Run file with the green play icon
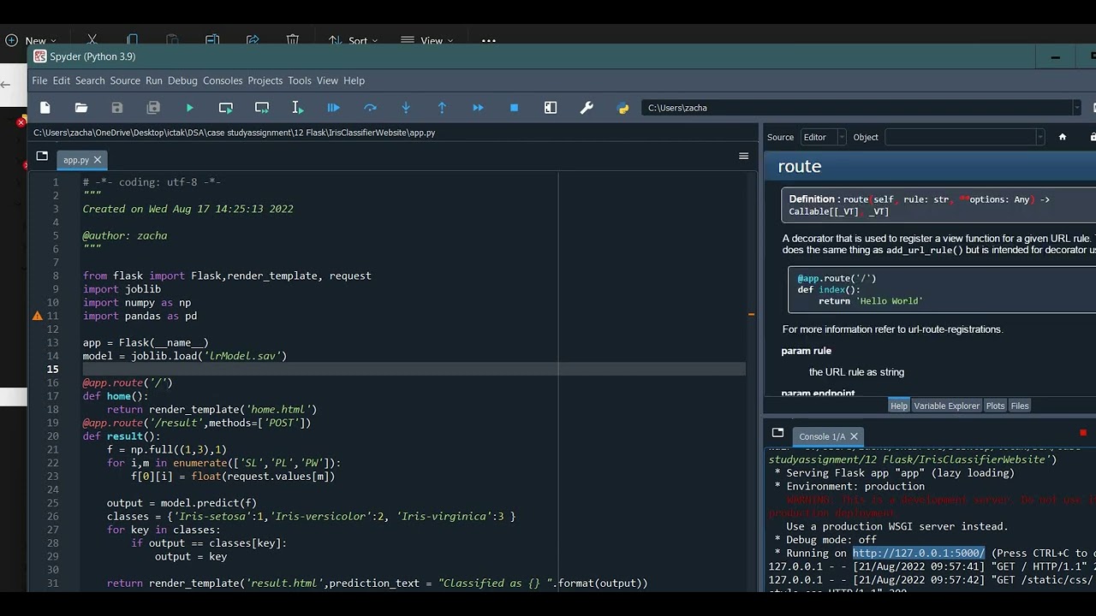The image size is (1096, 616). pos(190,108)
